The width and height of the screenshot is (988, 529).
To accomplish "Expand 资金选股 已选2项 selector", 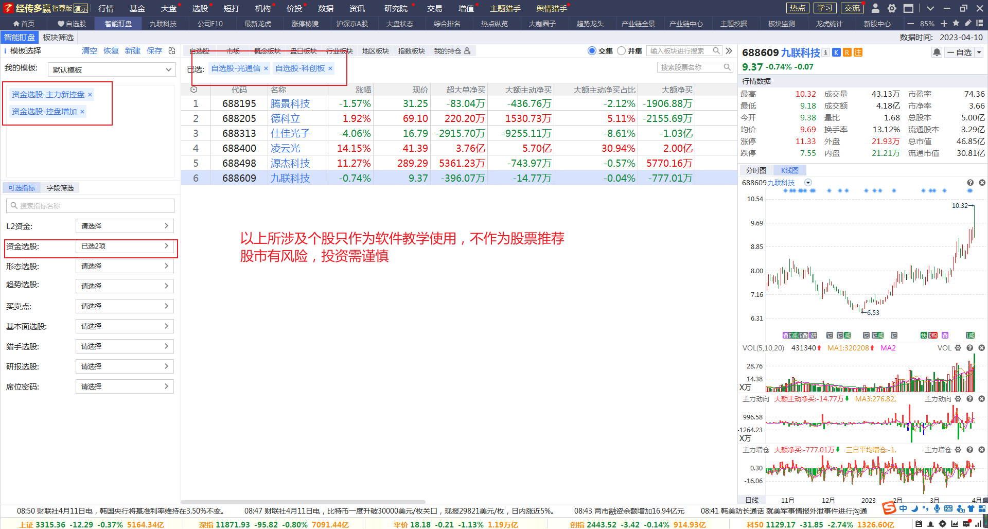I will tap(125, 246).
